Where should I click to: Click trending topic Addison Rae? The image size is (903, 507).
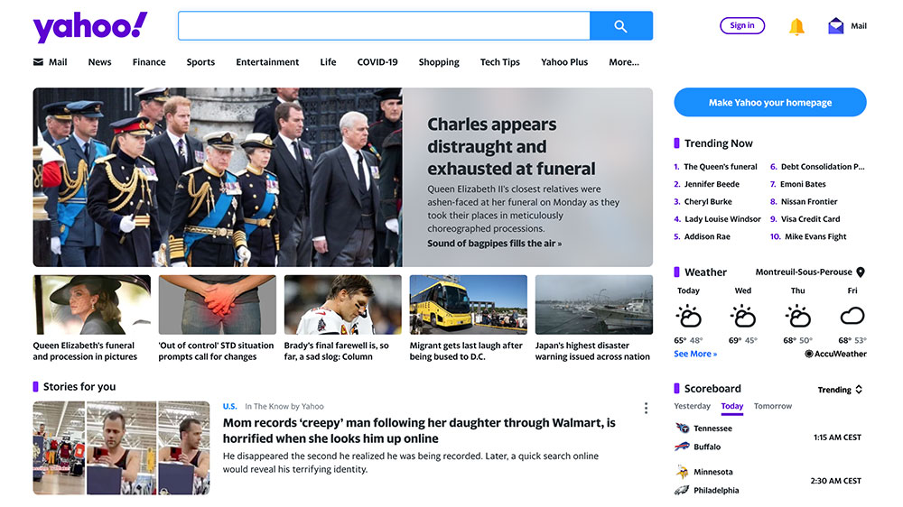pos(707,236)
